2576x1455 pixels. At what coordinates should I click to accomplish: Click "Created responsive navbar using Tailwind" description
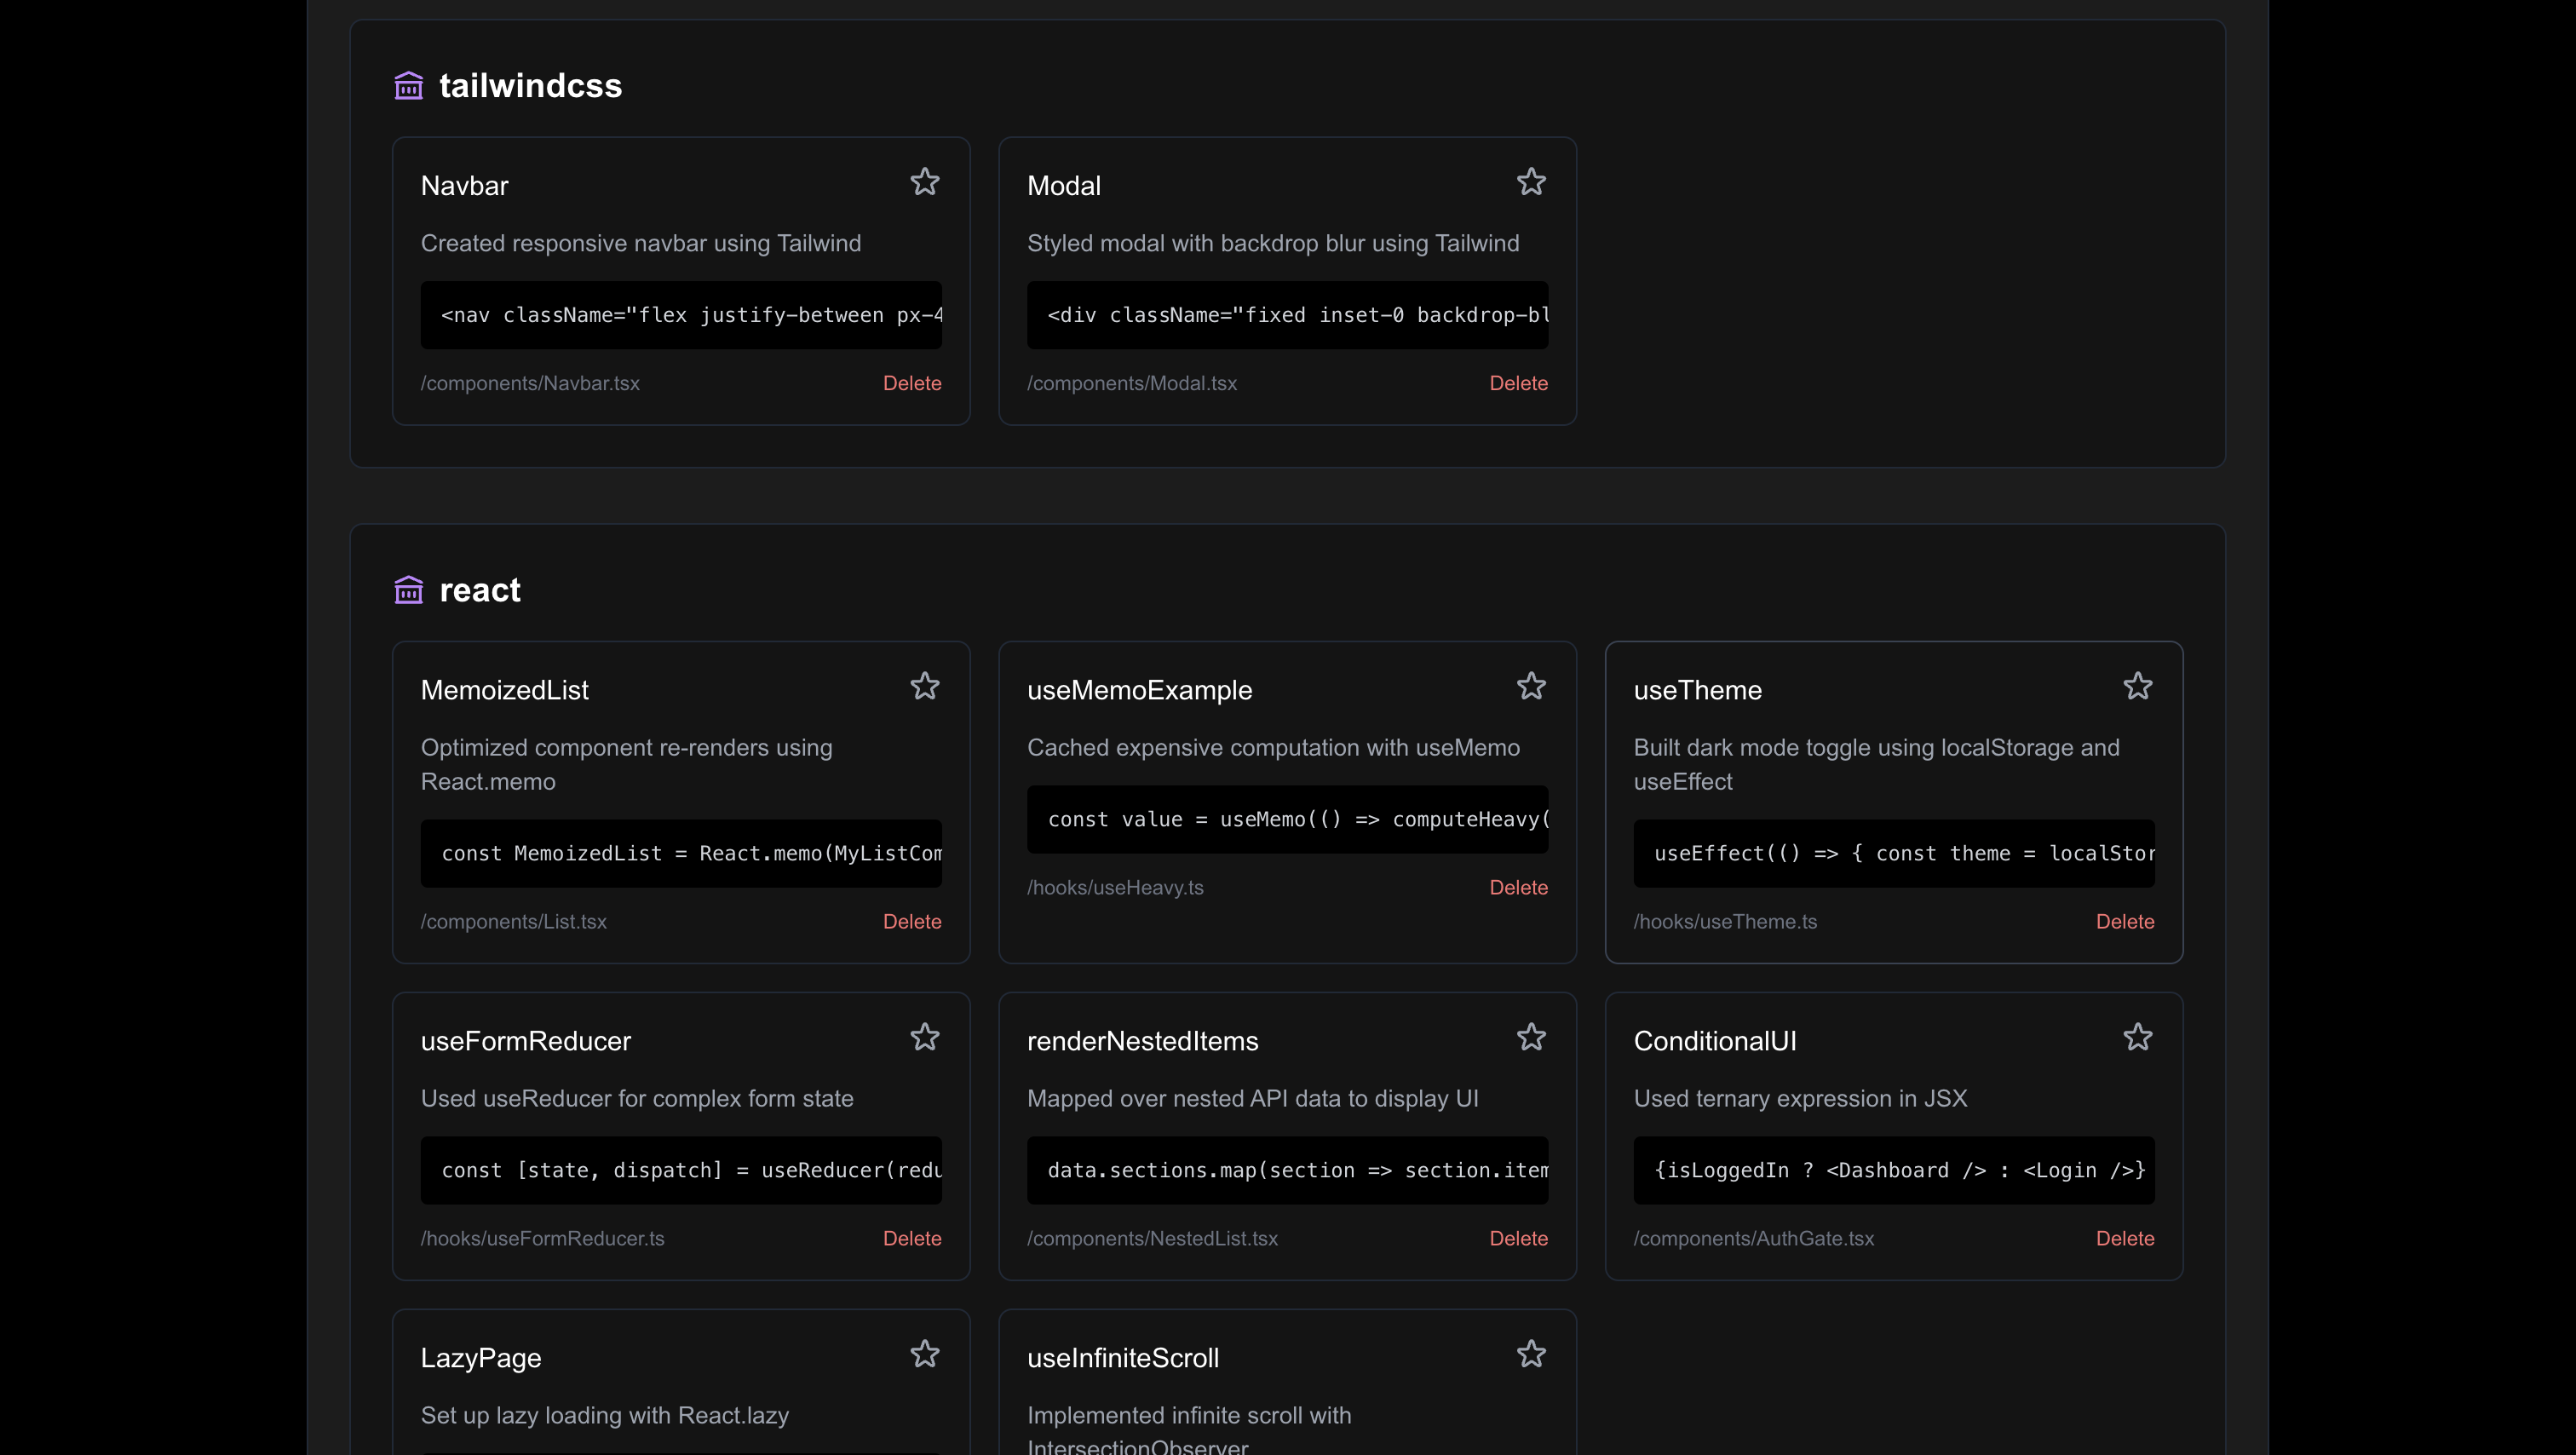640,243
